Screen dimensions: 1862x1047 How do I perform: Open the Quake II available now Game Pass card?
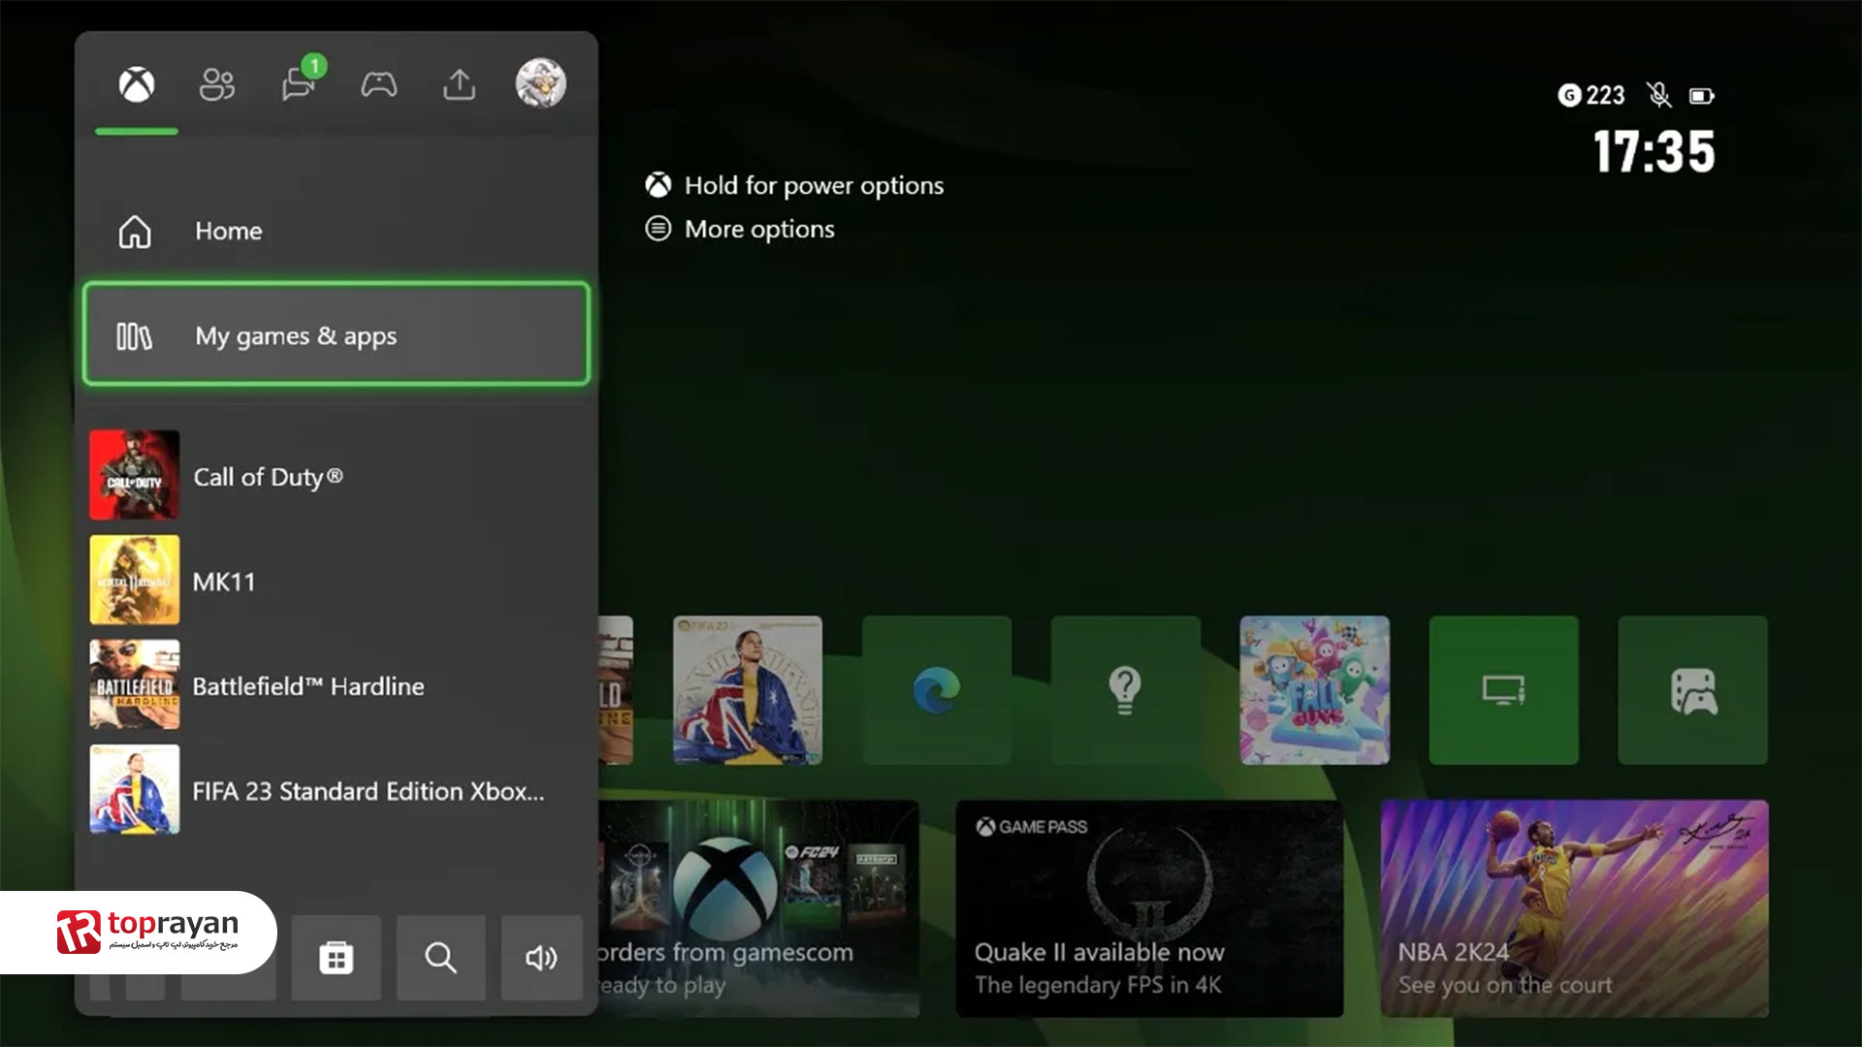[x=1149, y=908]
